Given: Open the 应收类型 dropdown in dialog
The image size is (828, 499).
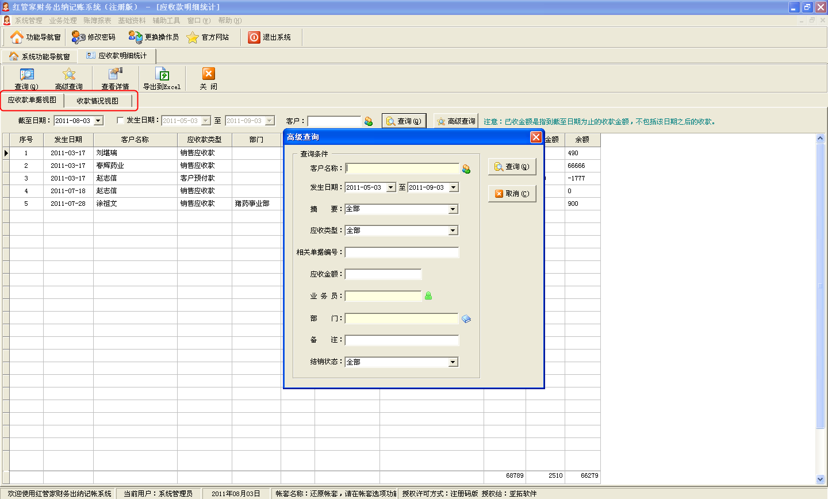Looking at the screenshot, I should coord(453,231).
